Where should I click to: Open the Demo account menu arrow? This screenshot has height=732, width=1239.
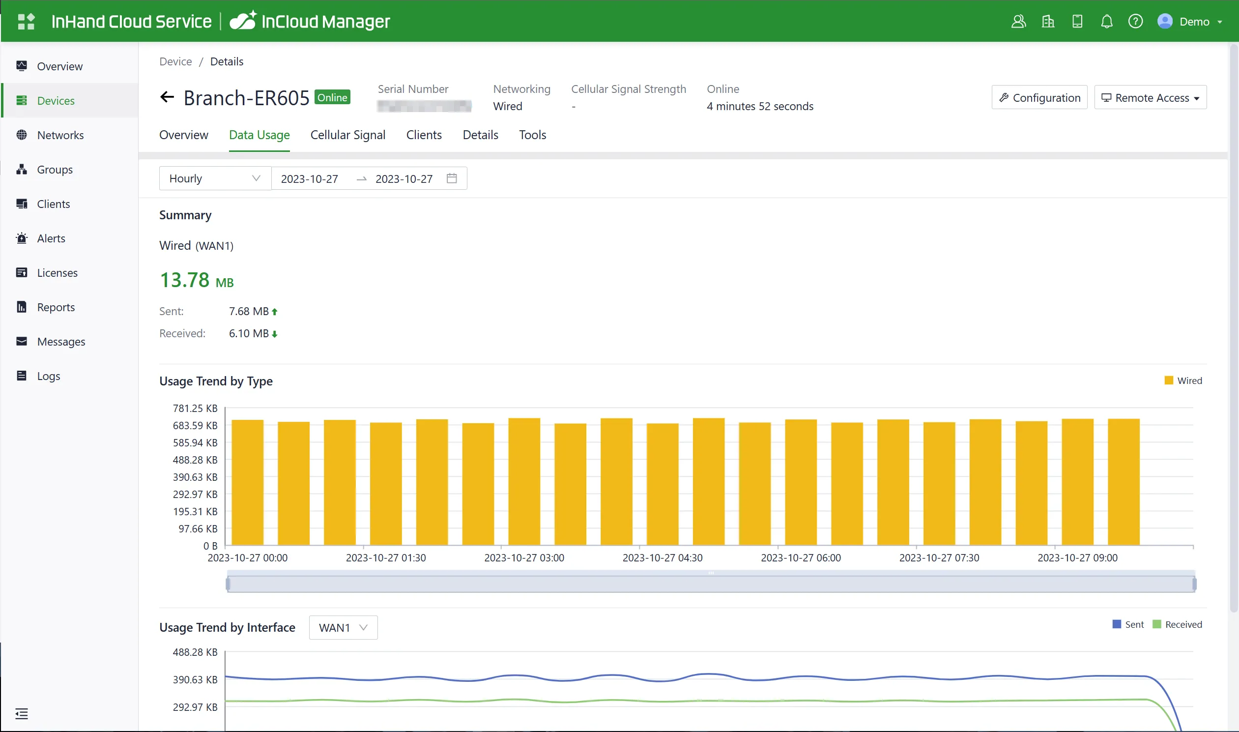point(1220,22)
